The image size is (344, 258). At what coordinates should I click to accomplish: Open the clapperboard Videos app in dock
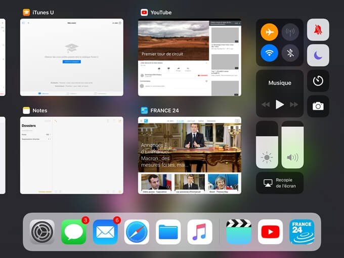tap(239, 232)
